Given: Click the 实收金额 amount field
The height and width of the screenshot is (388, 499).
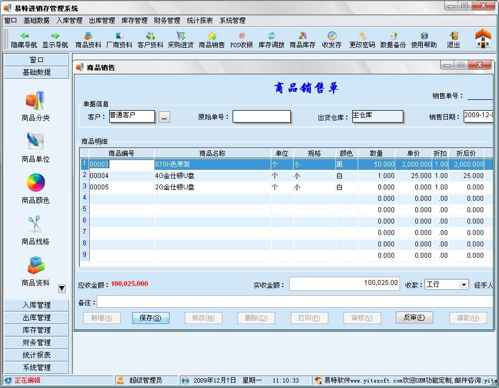Looking at the screenshot, I should 345,283.
